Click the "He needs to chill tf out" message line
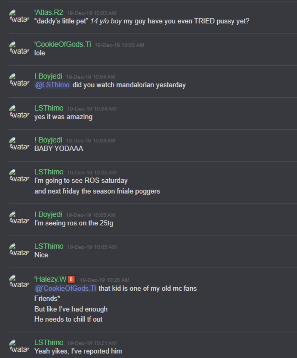The width and height of the screenshot is (297, 358). point(68,319)
